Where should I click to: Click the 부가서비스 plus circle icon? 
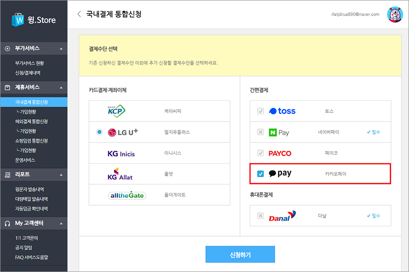point(8,49)
